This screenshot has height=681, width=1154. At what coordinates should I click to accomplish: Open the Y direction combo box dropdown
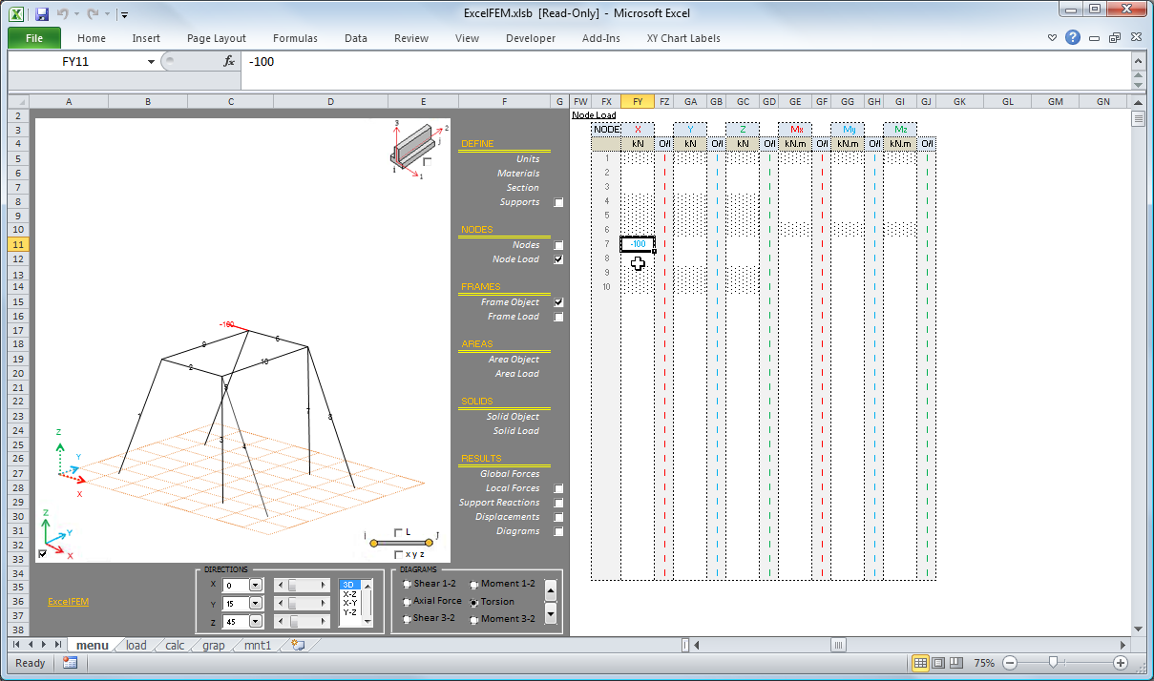[255, 603]
